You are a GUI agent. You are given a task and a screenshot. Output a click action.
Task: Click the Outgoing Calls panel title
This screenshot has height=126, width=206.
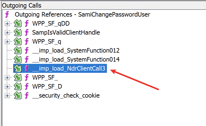pyautogui.click(x=22, y=6)
